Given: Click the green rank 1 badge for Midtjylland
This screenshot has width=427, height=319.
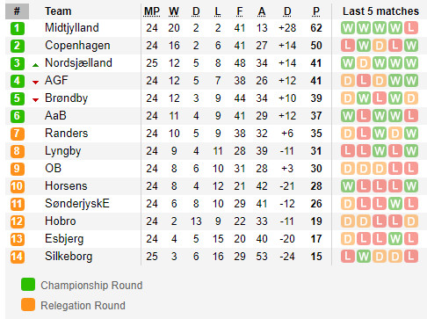Looking at the screenshot, I should coord(18,28).
